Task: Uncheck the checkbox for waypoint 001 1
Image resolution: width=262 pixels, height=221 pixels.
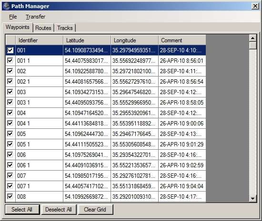Action: tap(10, 60)
